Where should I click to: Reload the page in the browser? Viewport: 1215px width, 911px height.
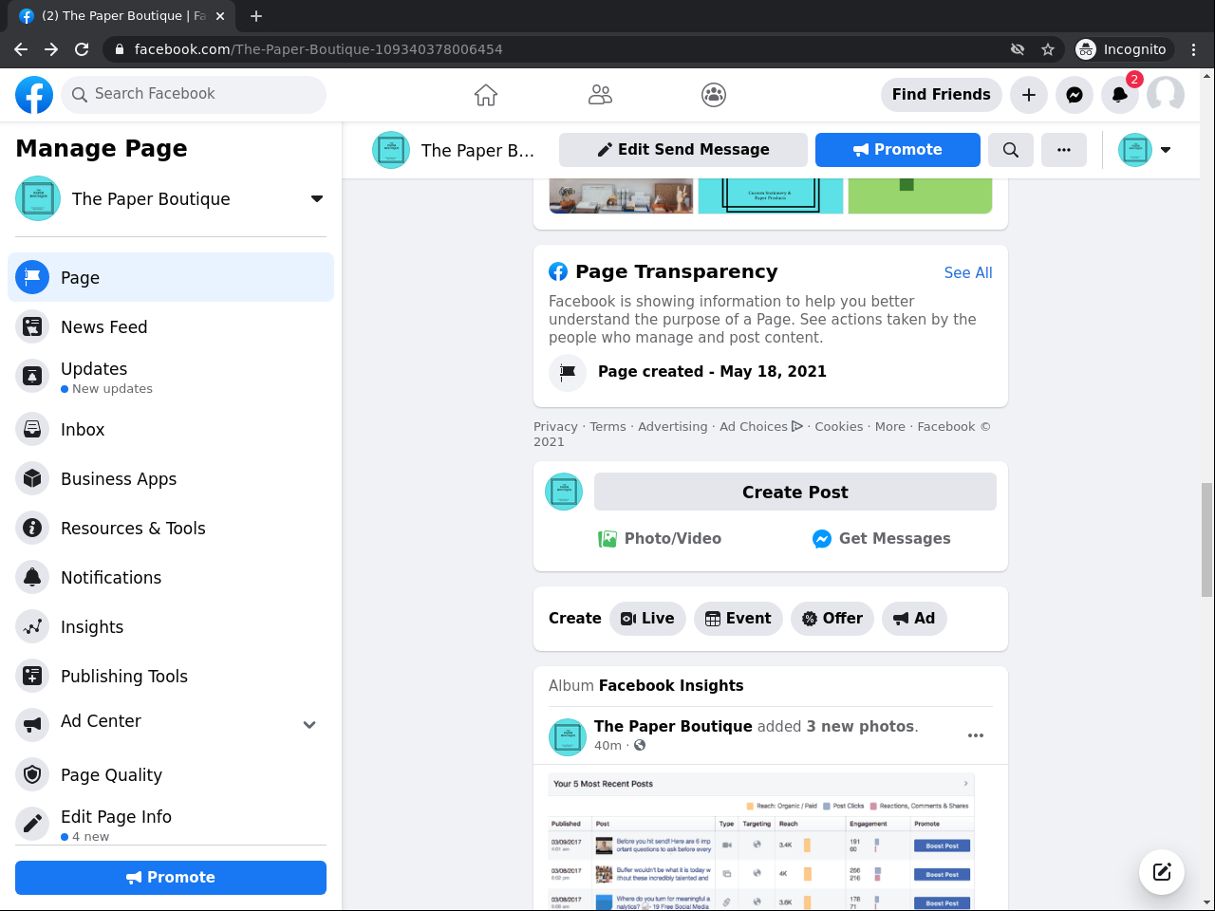(x=82, y=49)
